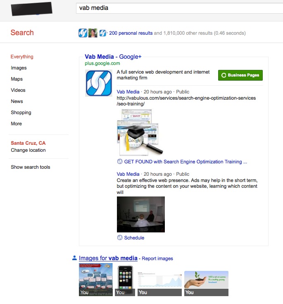This screenshot has width=283, height=304.
Task: Click the woman's profile photo in results bar
Action: 93,33
